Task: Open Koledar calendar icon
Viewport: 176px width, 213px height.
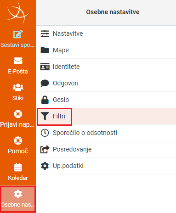Action: click(x=18, y=167)
